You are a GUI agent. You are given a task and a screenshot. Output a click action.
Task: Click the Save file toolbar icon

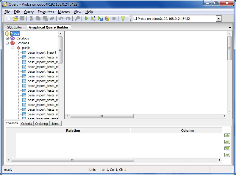22,19
